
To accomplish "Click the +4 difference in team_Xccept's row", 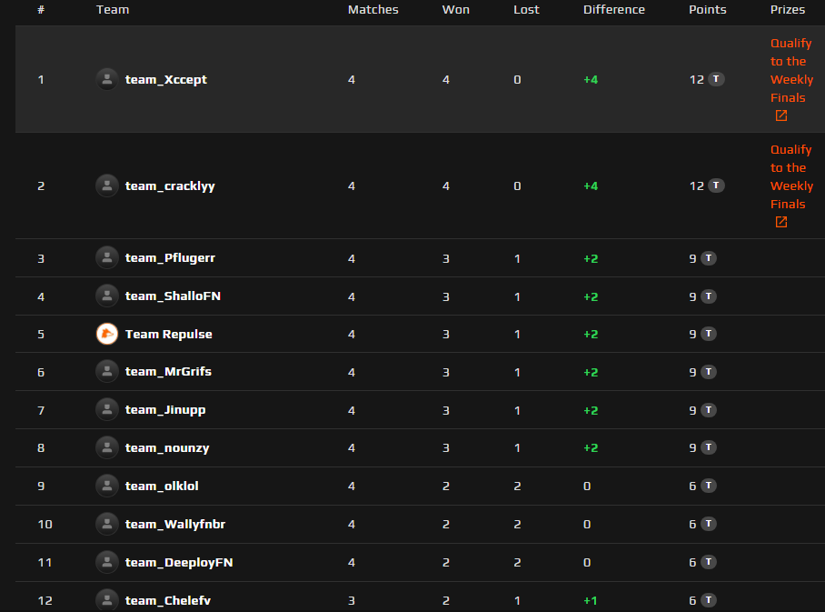I will click(591, 79).
